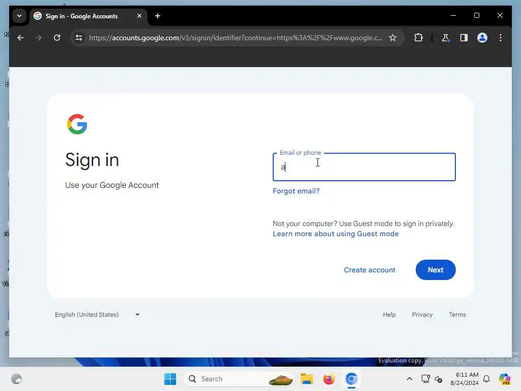Open the Privacy link
521x391 pixels.
pos(422,315)
